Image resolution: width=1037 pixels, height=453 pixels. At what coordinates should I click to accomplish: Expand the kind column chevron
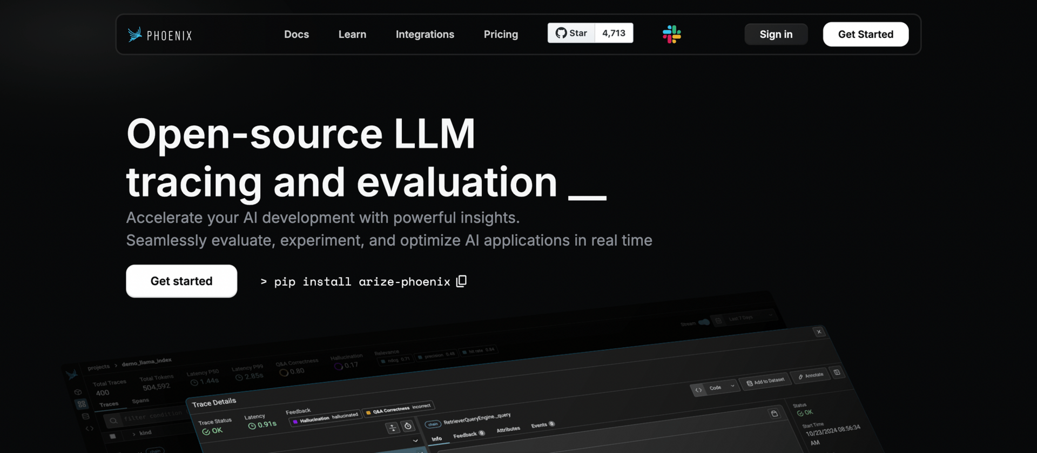(133, 434)
